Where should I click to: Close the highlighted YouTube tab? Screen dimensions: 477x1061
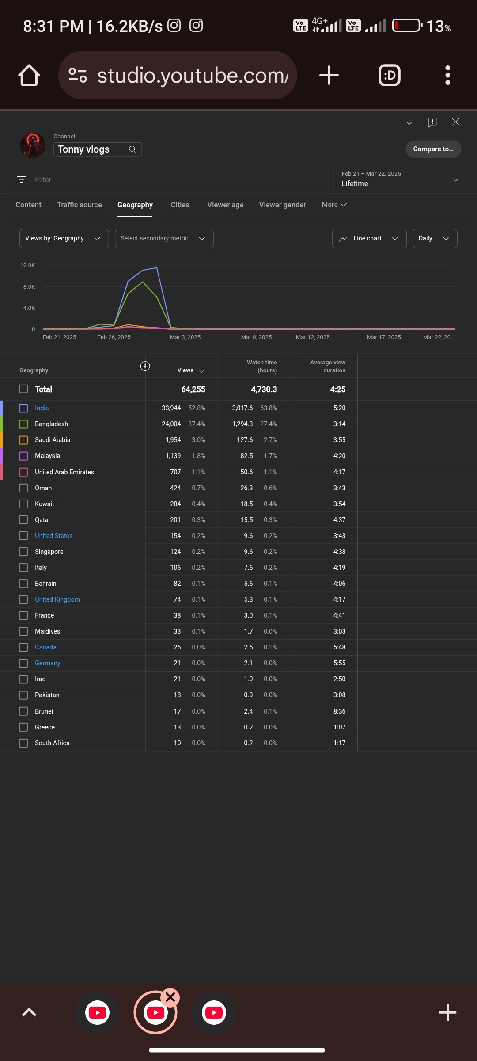(170, 997)
